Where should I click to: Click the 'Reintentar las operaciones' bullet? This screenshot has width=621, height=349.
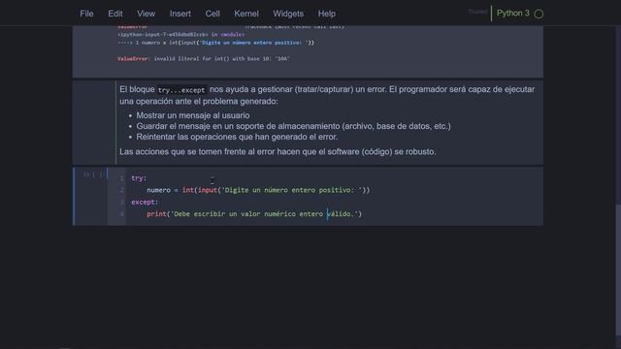click(237, 137)
